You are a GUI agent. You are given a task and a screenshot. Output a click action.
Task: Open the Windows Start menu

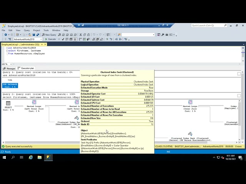4,158
